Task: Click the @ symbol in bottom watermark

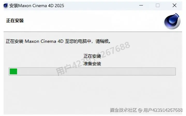Action: coord(140,110)
